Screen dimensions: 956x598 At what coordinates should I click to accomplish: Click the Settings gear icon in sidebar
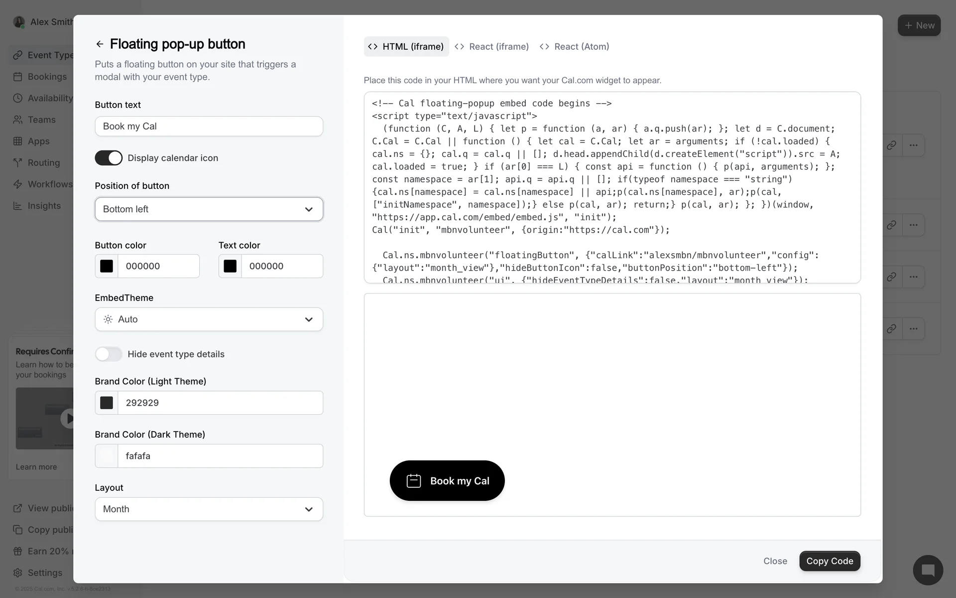(18, 573)
